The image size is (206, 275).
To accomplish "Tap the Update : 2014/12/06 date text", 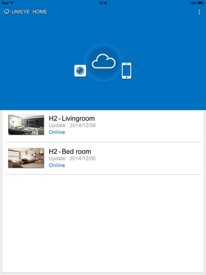I will tap(72, 159).
